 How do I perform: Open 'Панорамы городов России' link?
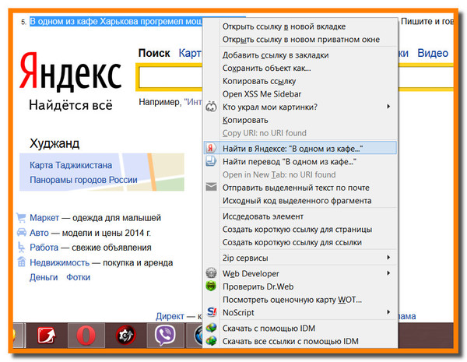point(83,180)
